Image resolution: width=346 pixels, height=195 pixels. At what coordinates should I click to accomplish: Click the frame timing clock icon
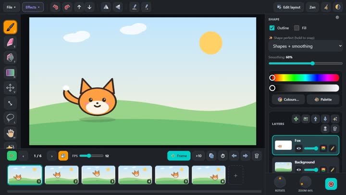pyautogui.click(x=222, y=156)
